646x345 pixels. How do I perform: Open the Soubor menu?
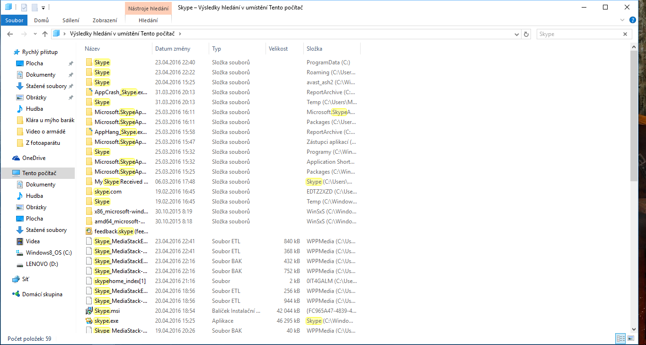[14, 20]
